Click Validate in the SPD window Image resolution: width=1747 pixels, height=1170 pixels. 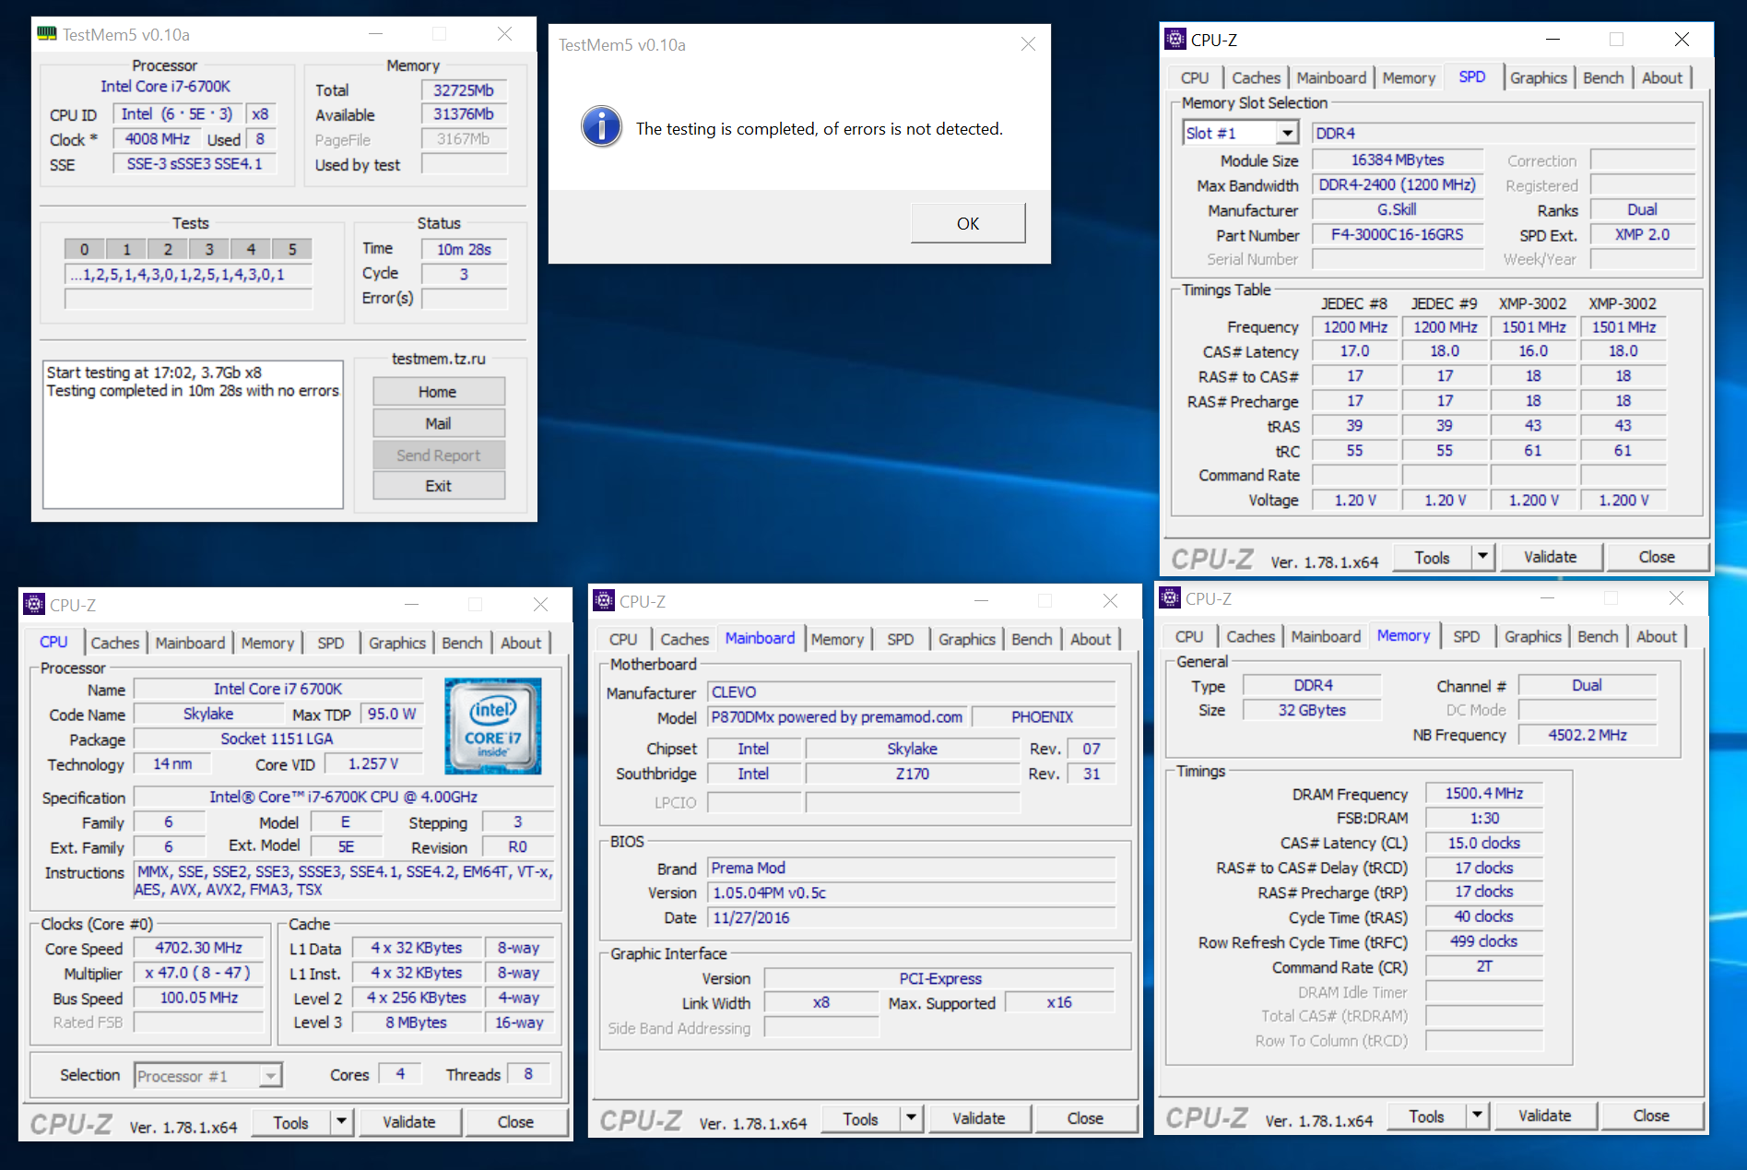pos(1551,557)
